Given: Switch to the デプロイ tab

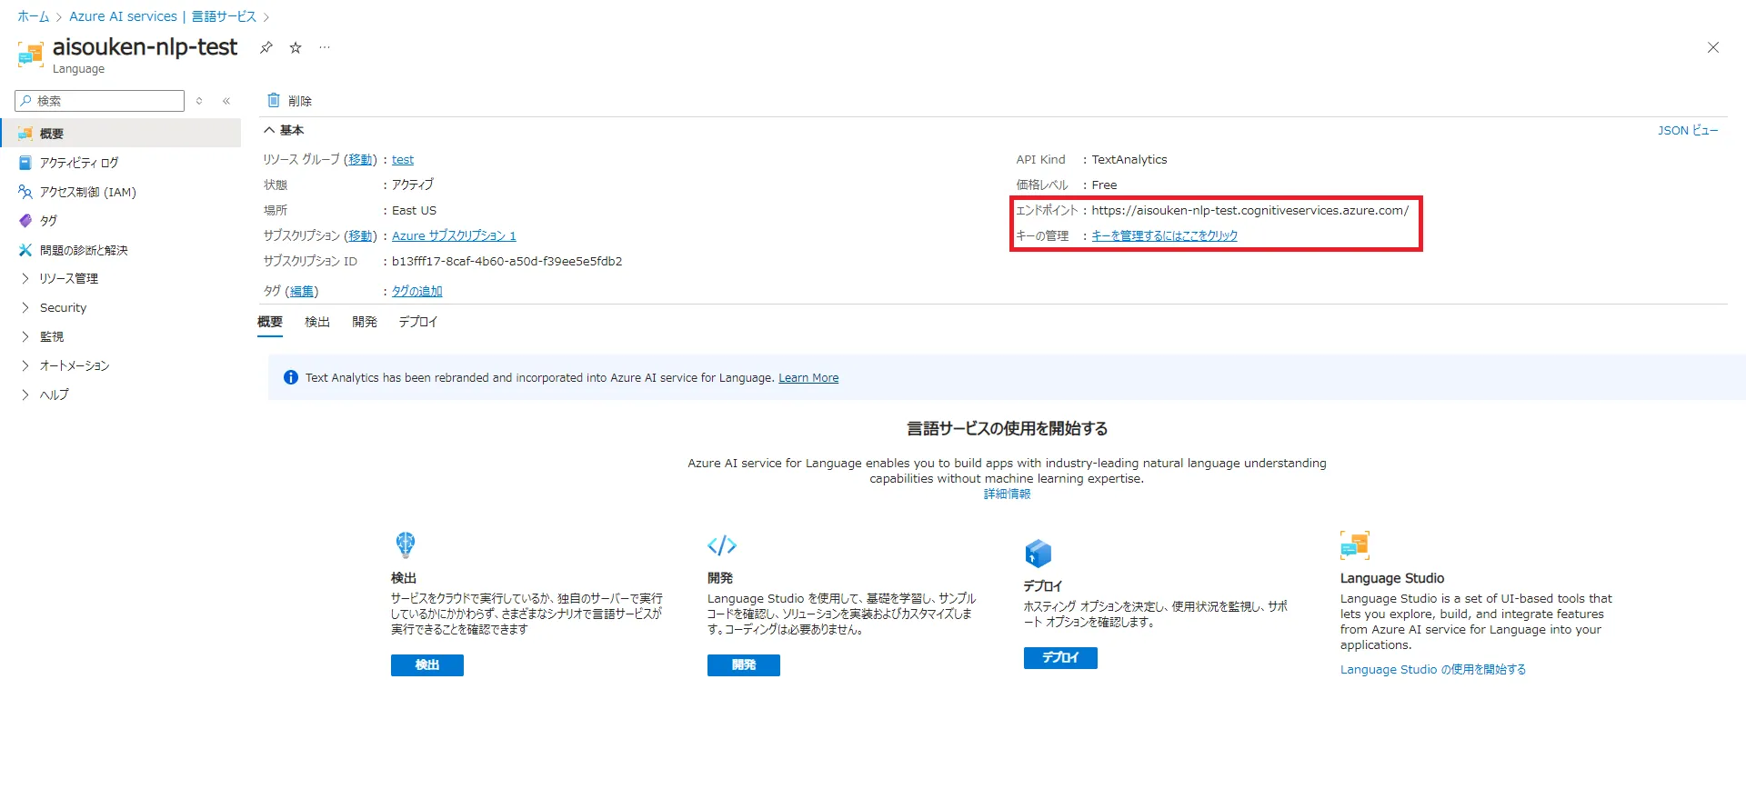Looking at the screenshot, I should click(x=418, y=322).
